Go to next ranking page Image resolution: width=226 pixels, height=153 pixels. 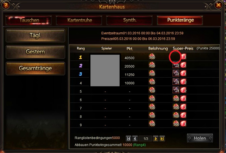(155, 138)
